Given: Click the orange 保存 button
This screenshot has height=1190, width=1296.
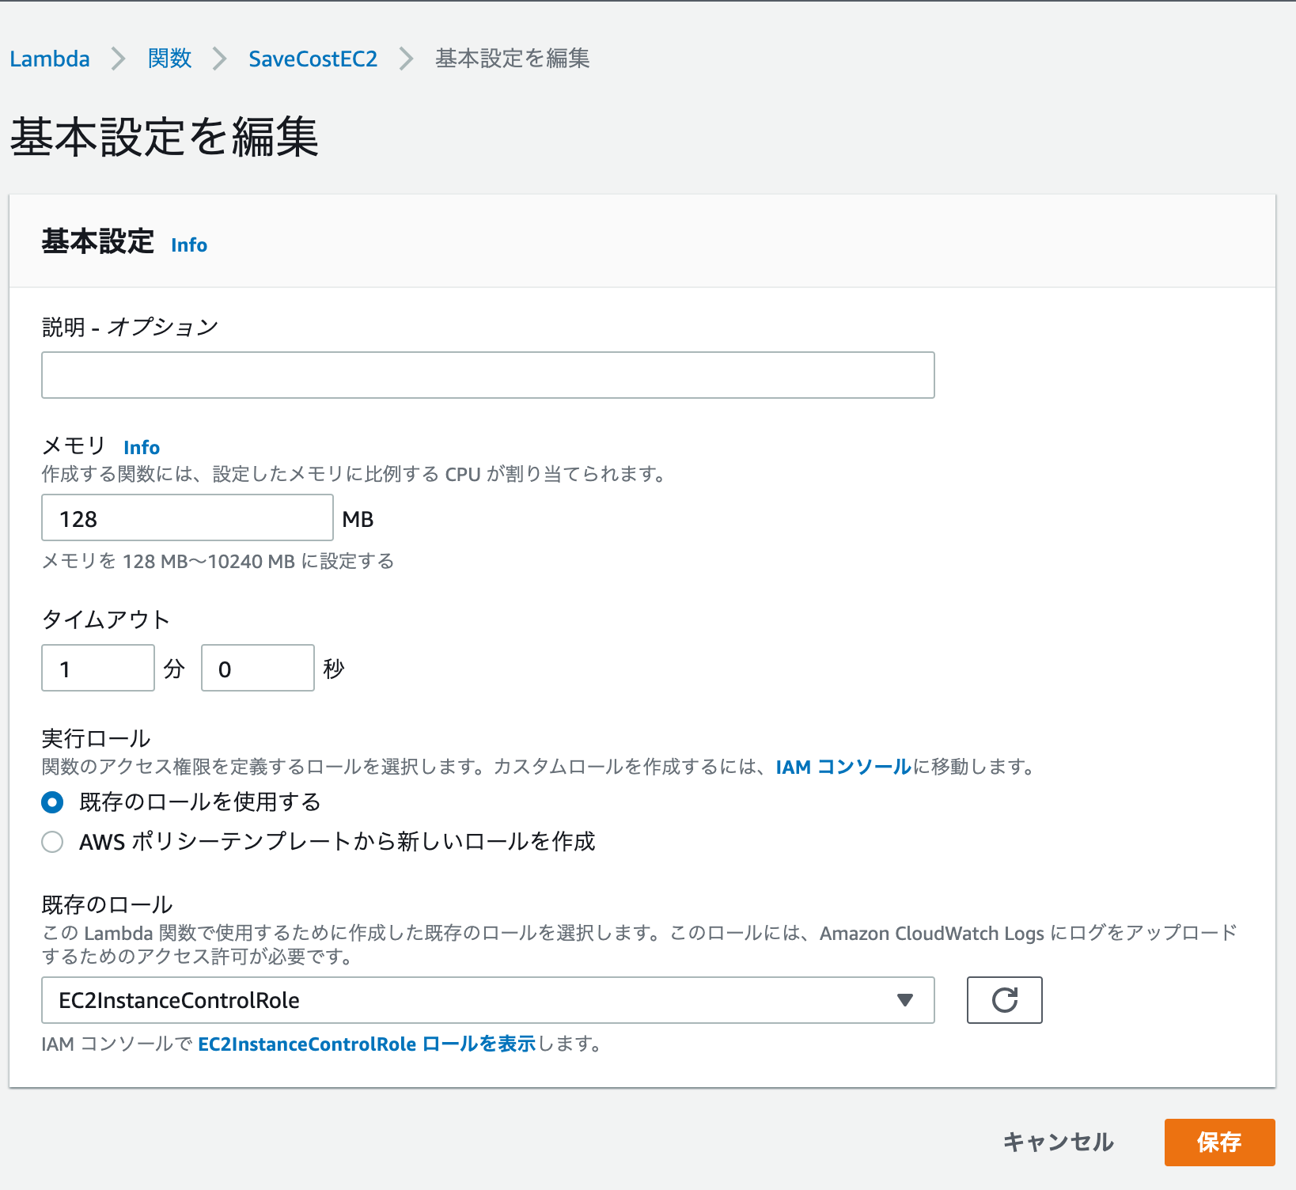Looking at the screenshot, I should [x=1220, y=1143].
